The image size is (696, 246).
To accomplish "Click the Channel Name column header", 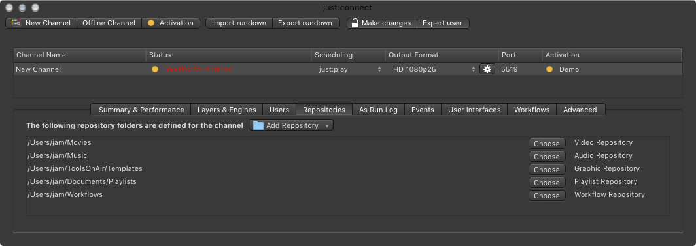I will click(x=80, y=55).
